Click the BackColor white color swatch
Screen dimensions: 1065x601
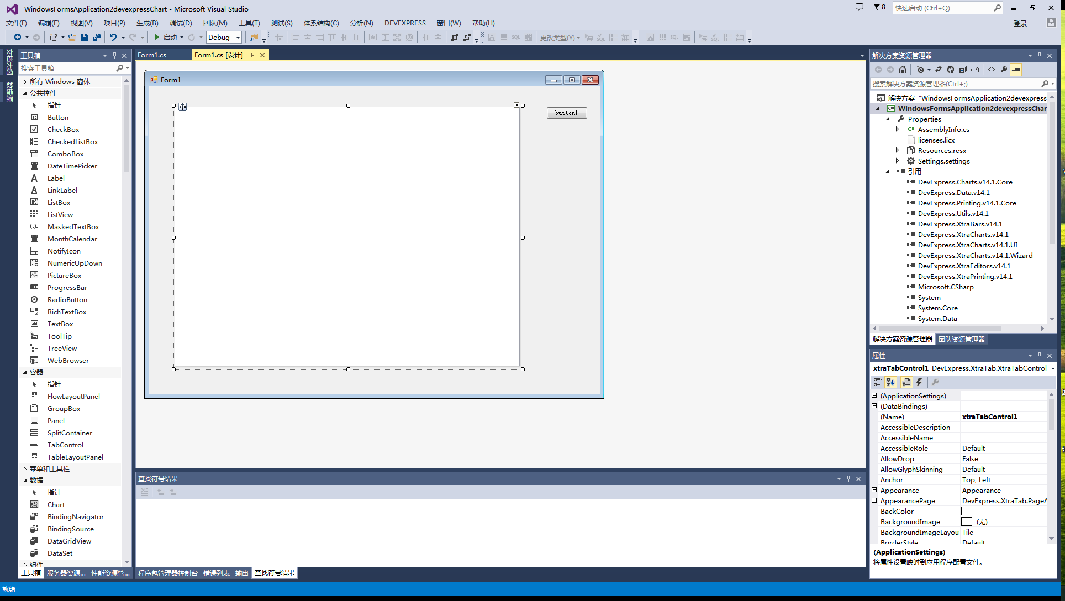pos(967,511)
